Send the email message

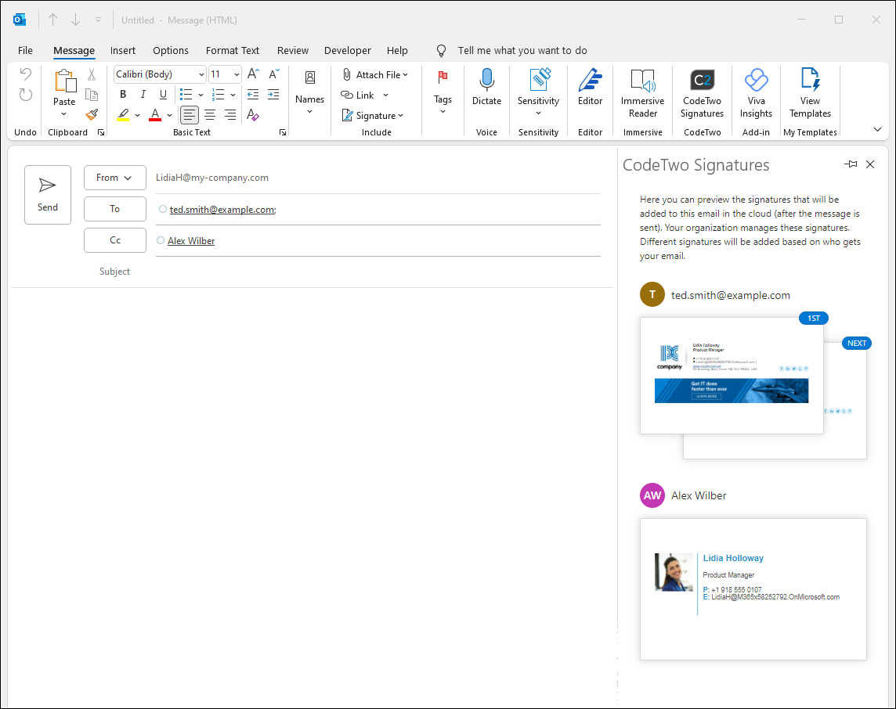(48, 195)
